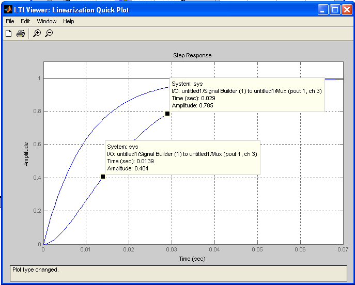This screenshot has width=355, height=285.
Task: Activate the Zoom In magnifier tool
Action: coord(37,34)
